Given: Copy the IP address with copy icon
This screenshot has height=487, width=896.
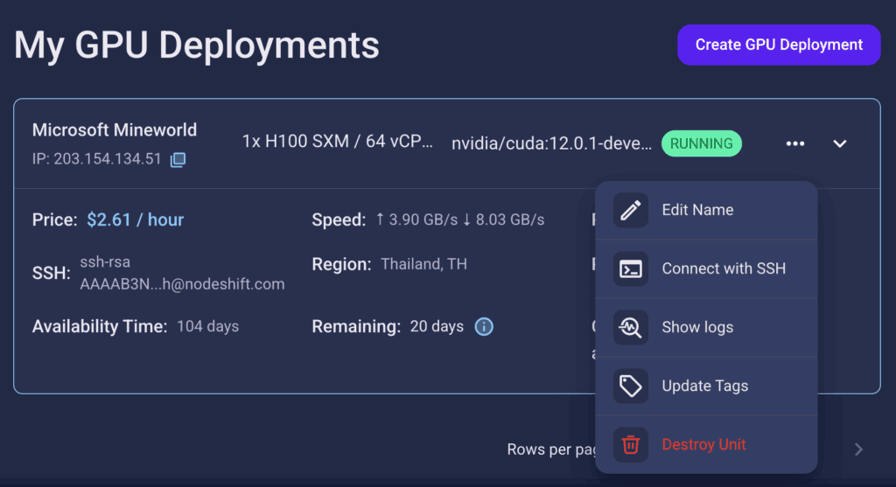Looking at the screenshot, I should tap(178, 159).
